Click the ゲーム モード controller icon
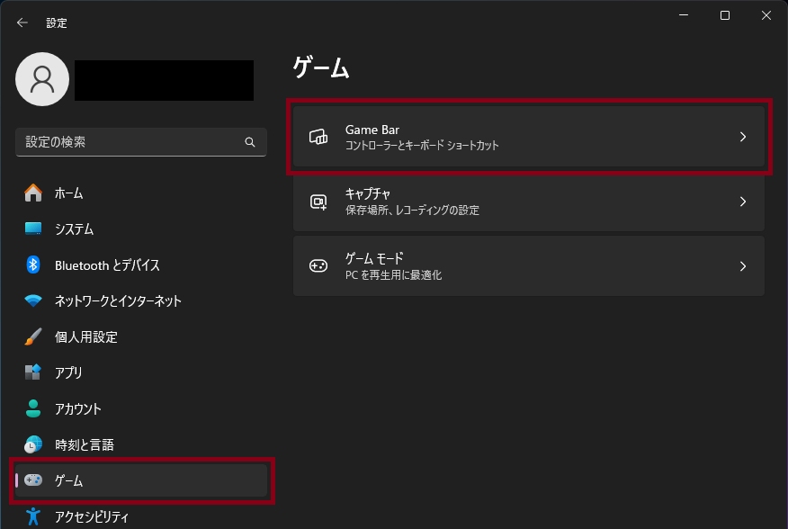Screen dimensions: 788x529 click(318, 266)
